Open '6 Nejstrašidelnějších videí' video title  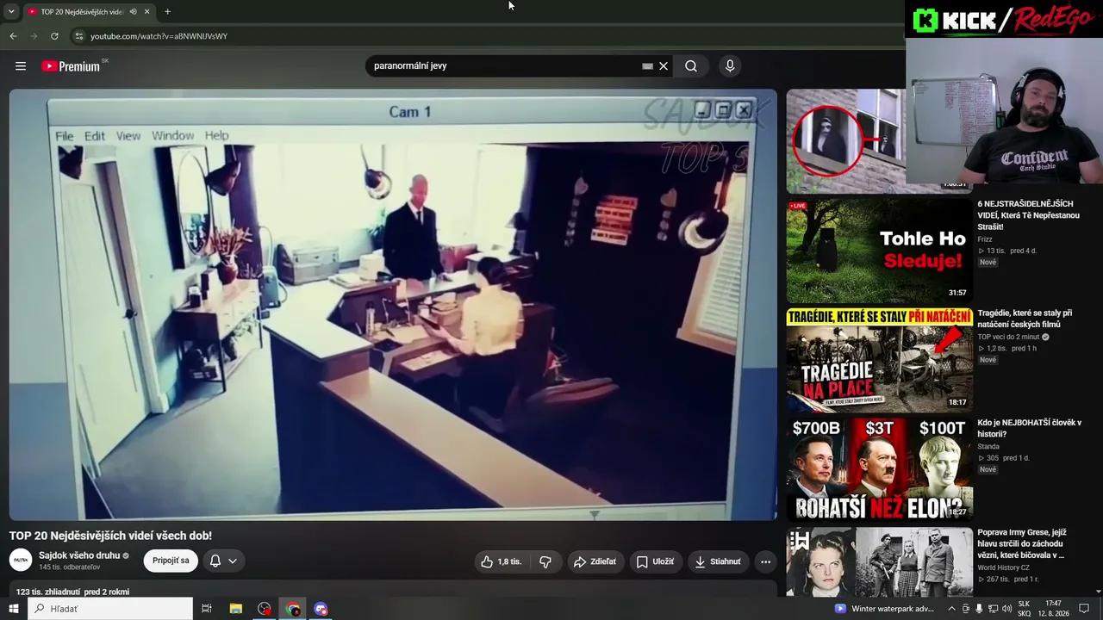tap(1028, 215)
